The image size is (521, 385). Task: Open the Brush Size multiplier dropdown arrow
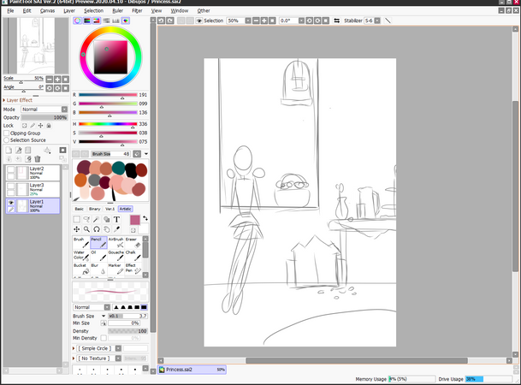point(104,316)
